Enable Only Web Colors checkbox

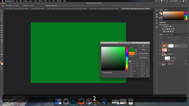tap(102, 73)
